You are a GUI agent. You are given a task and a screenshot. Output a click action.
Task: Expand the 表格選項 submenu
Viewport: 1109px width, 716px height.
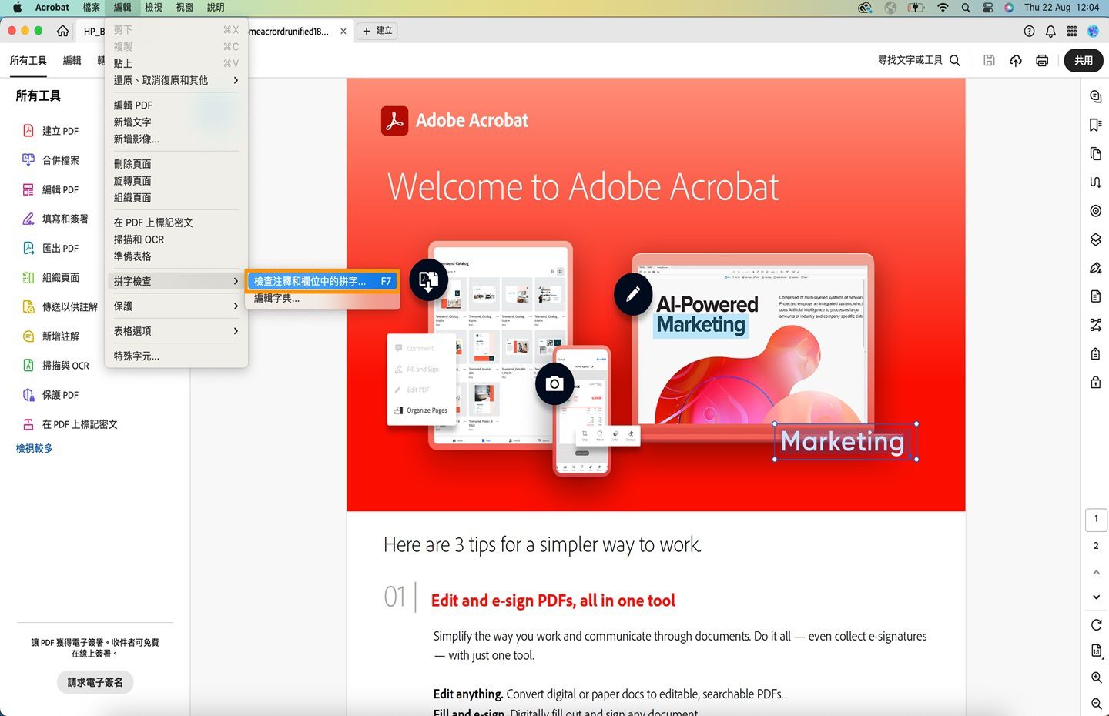tap(176, 330)
